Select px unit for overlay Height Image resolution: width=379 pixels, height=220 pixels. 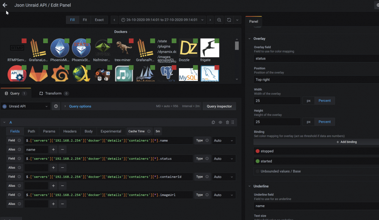309,122
